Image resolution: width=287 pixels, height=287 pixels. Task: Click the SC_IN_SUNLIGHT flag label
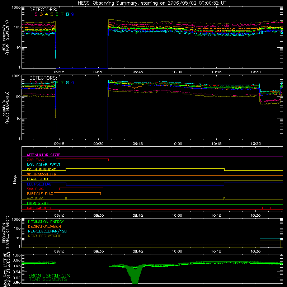pos(41,169)
